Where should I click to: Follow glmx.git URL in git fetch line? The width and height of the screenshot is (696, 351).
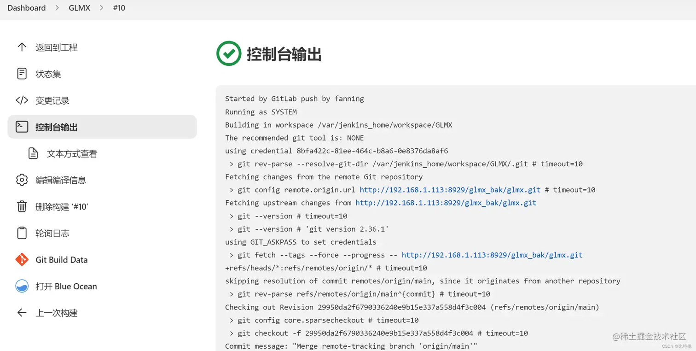pos(492,255)
